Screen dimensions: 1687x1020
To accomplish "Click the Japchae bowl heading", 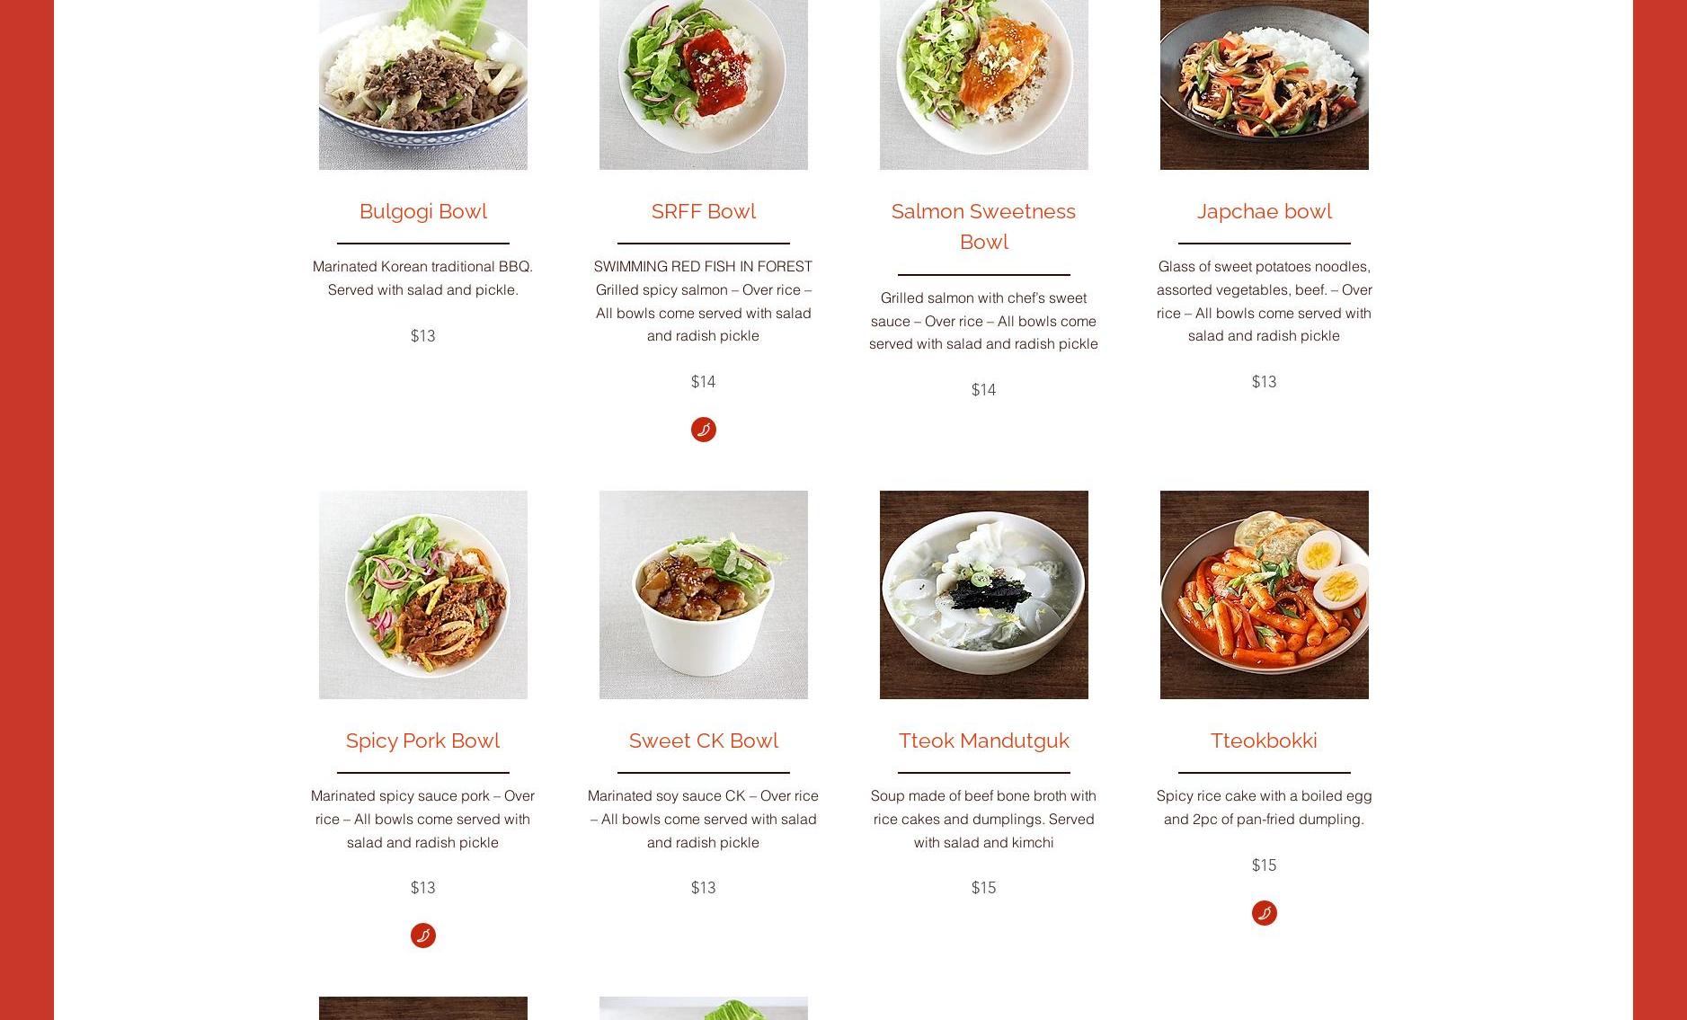I will [1264, 211].
